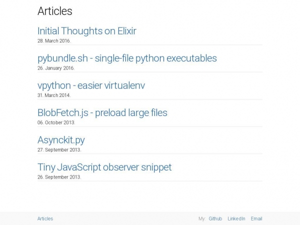Open Tiny JavaScript observer snippet article
Viewport: 300px width, 225px height.
pos(104,167)
